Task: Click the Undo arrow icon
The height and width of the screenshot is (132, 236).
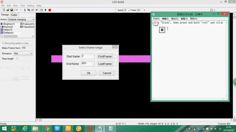Action: pyautogui.click(x=17, y=10)
